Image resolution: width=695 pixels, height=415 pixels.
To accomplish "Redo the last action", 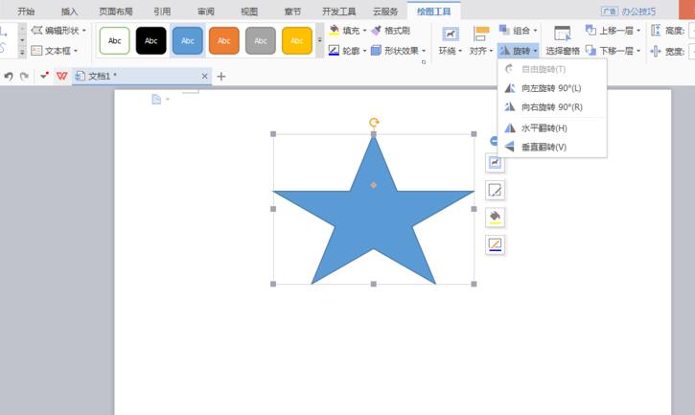I will pos(24,77).
